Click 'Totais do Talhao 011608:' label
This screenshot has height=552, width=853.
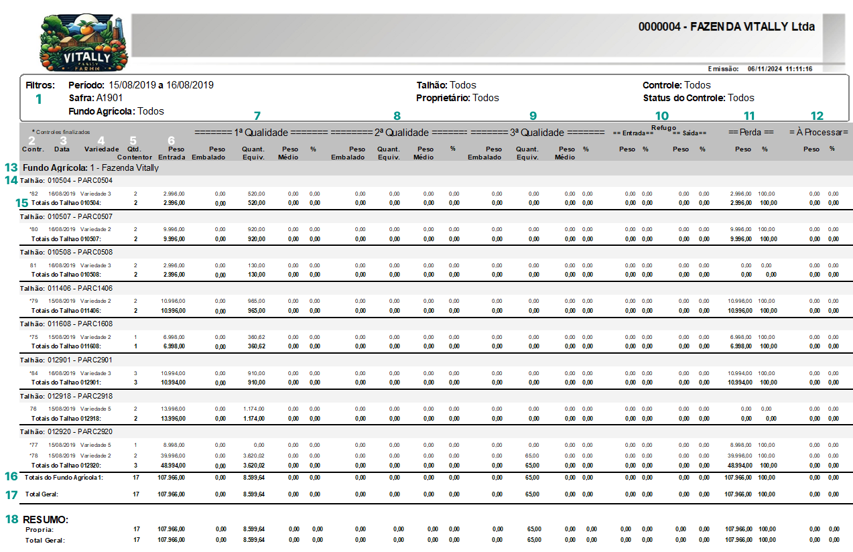pos(66,346)
